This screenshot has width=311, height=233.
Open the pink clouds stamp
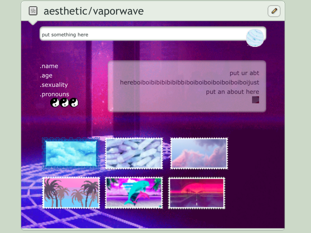[199, 154]
